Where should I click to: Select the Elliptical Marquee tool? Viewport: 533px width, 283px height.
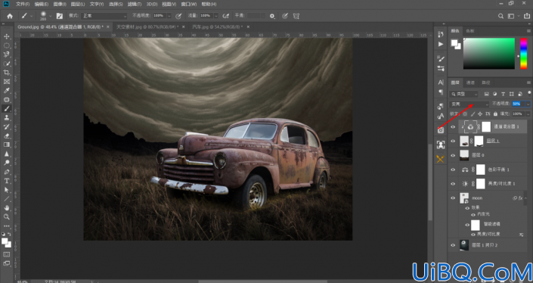point(7,45)
